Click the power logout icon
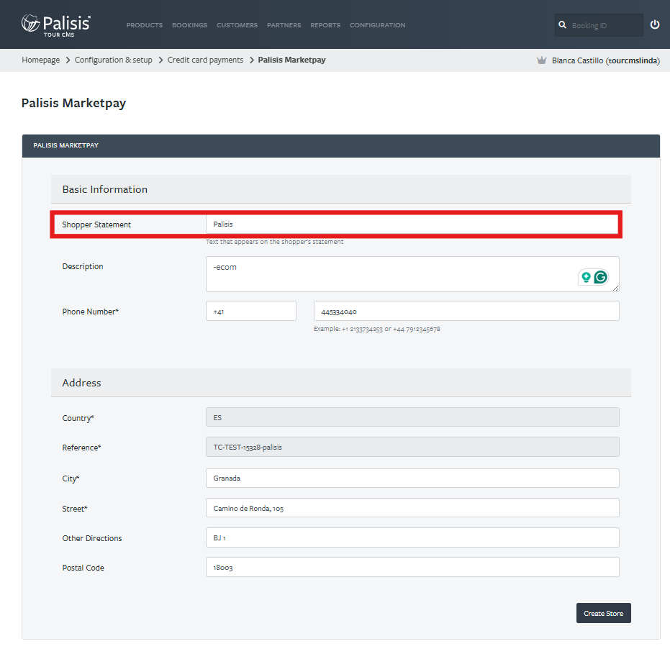 click(655, 24)
